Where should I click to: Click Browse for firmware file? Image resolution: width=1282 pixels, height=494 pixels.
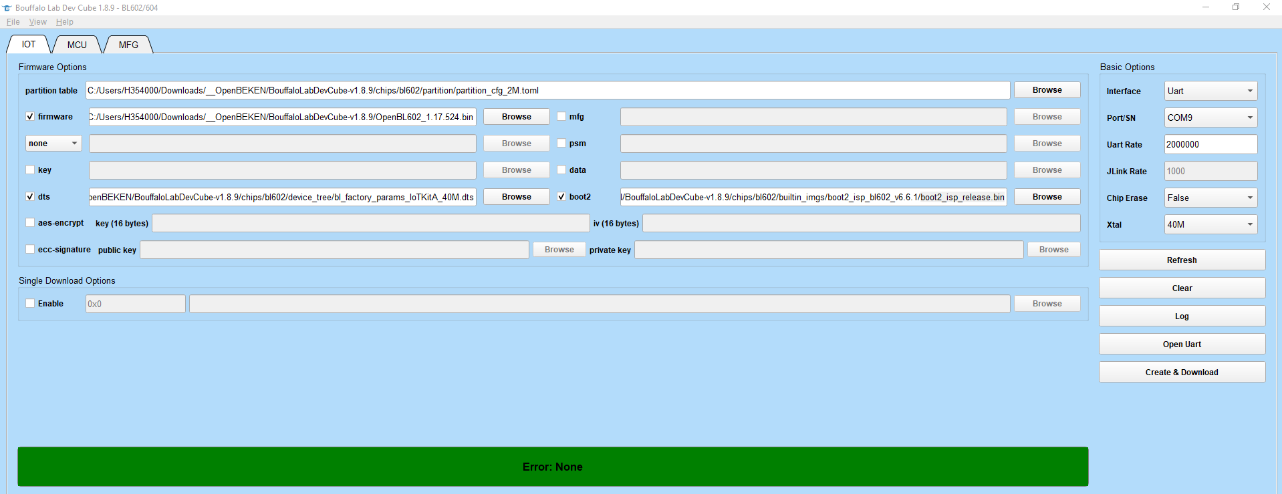point(516,117)
